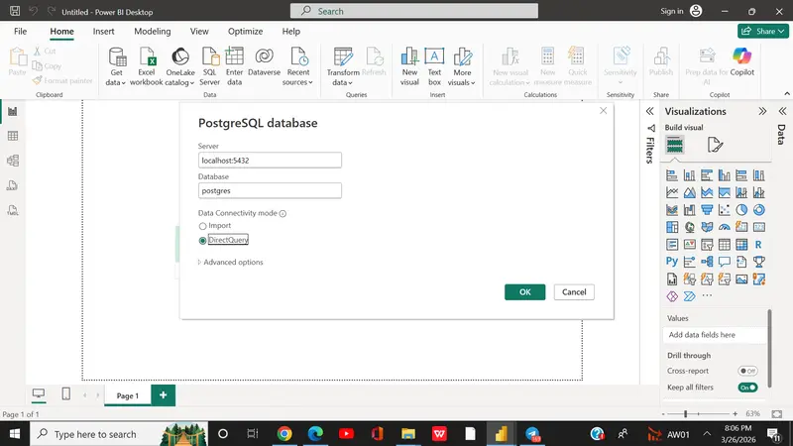This screenshot has width=793, height=446.
Task: Click the Database input field
Action: pyautogui.click(x=270, y=190)
